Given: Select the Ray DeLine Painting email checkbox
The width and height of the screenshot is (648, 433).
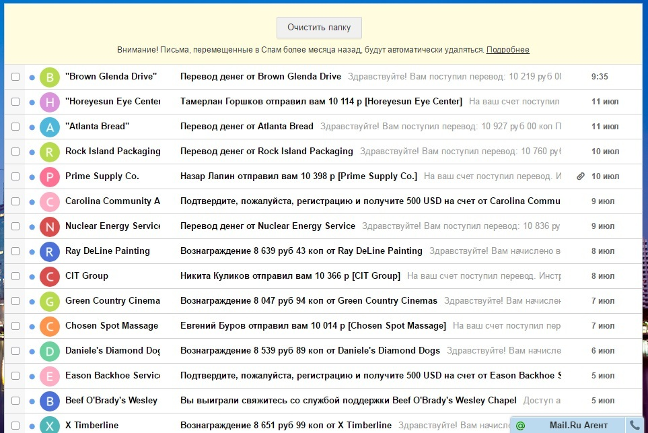Looking at the screenshot, I should [15, 251].
